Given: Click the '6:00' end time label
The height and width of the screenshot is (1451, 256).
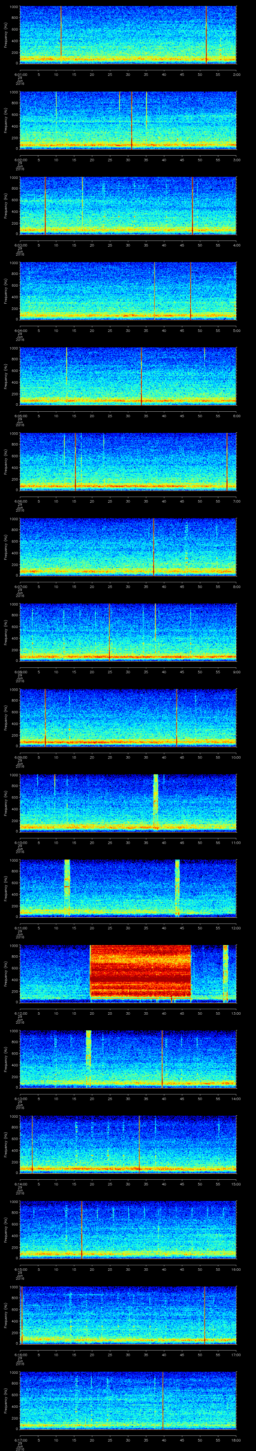Looking at the screenshot, I should pyautogui.click(x=236, y=416).
